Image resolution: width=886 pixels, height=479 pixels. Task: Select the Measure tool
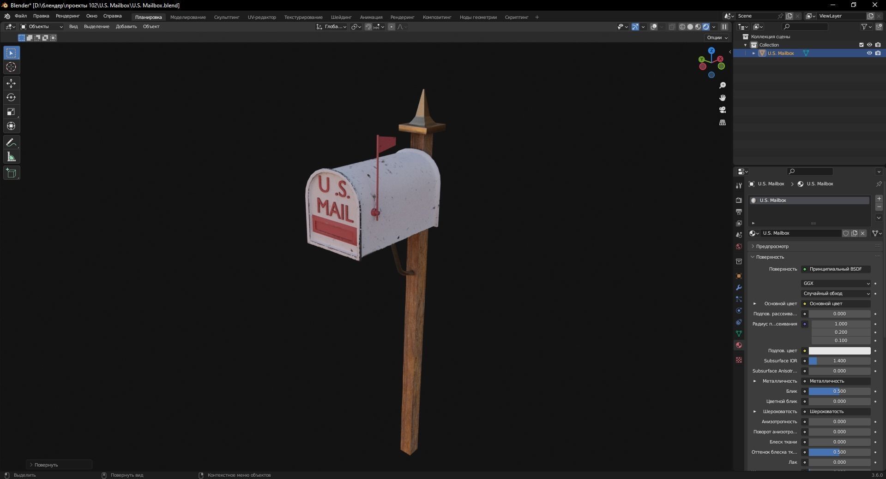12,157
